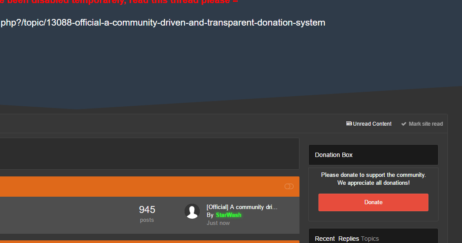Viewport: 462px width, 243px height.
Task: Open the '[Official] A community dri...' topic
Action: (242, 207)
